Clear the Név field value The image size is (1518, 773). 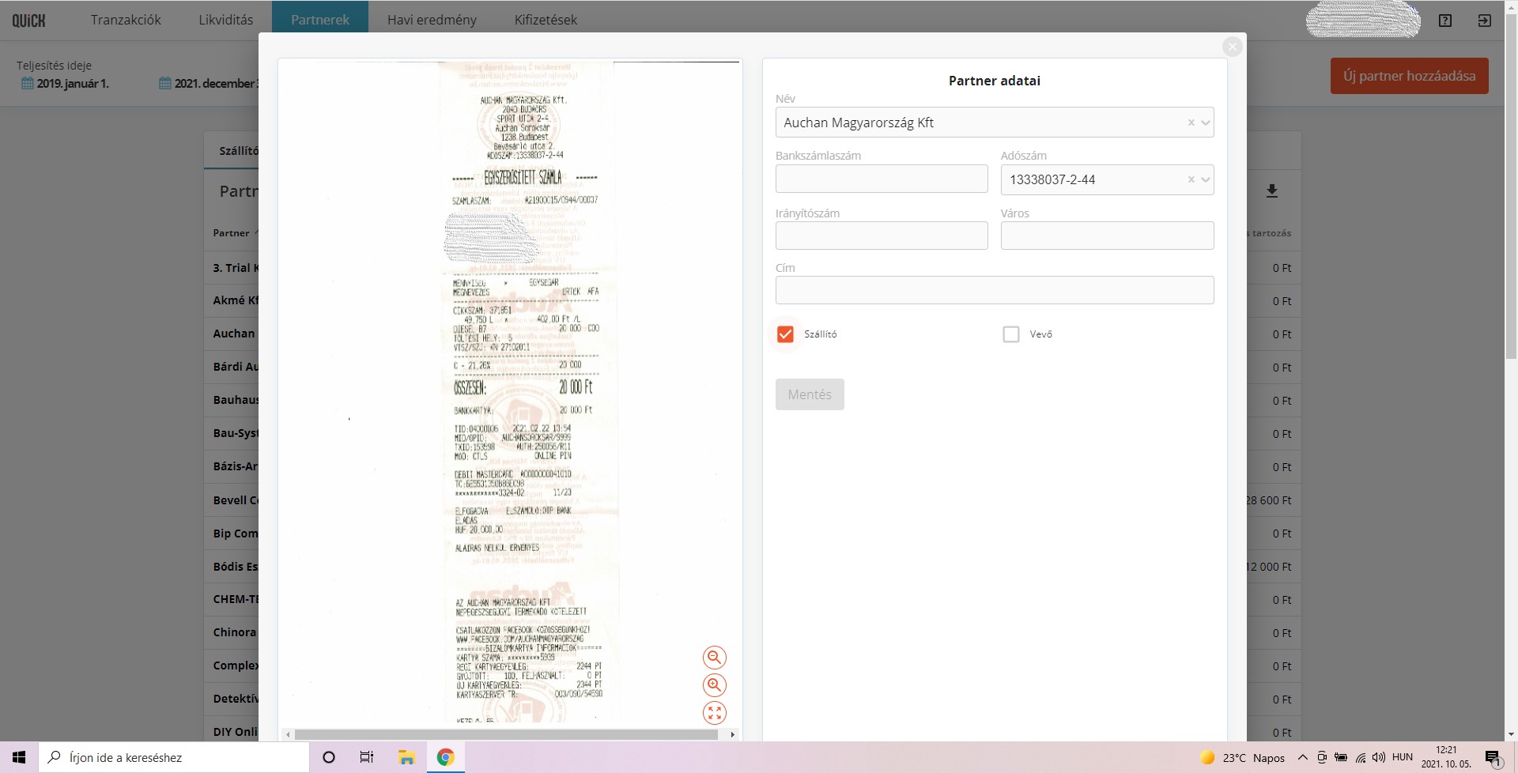(x=1191, y=123)
